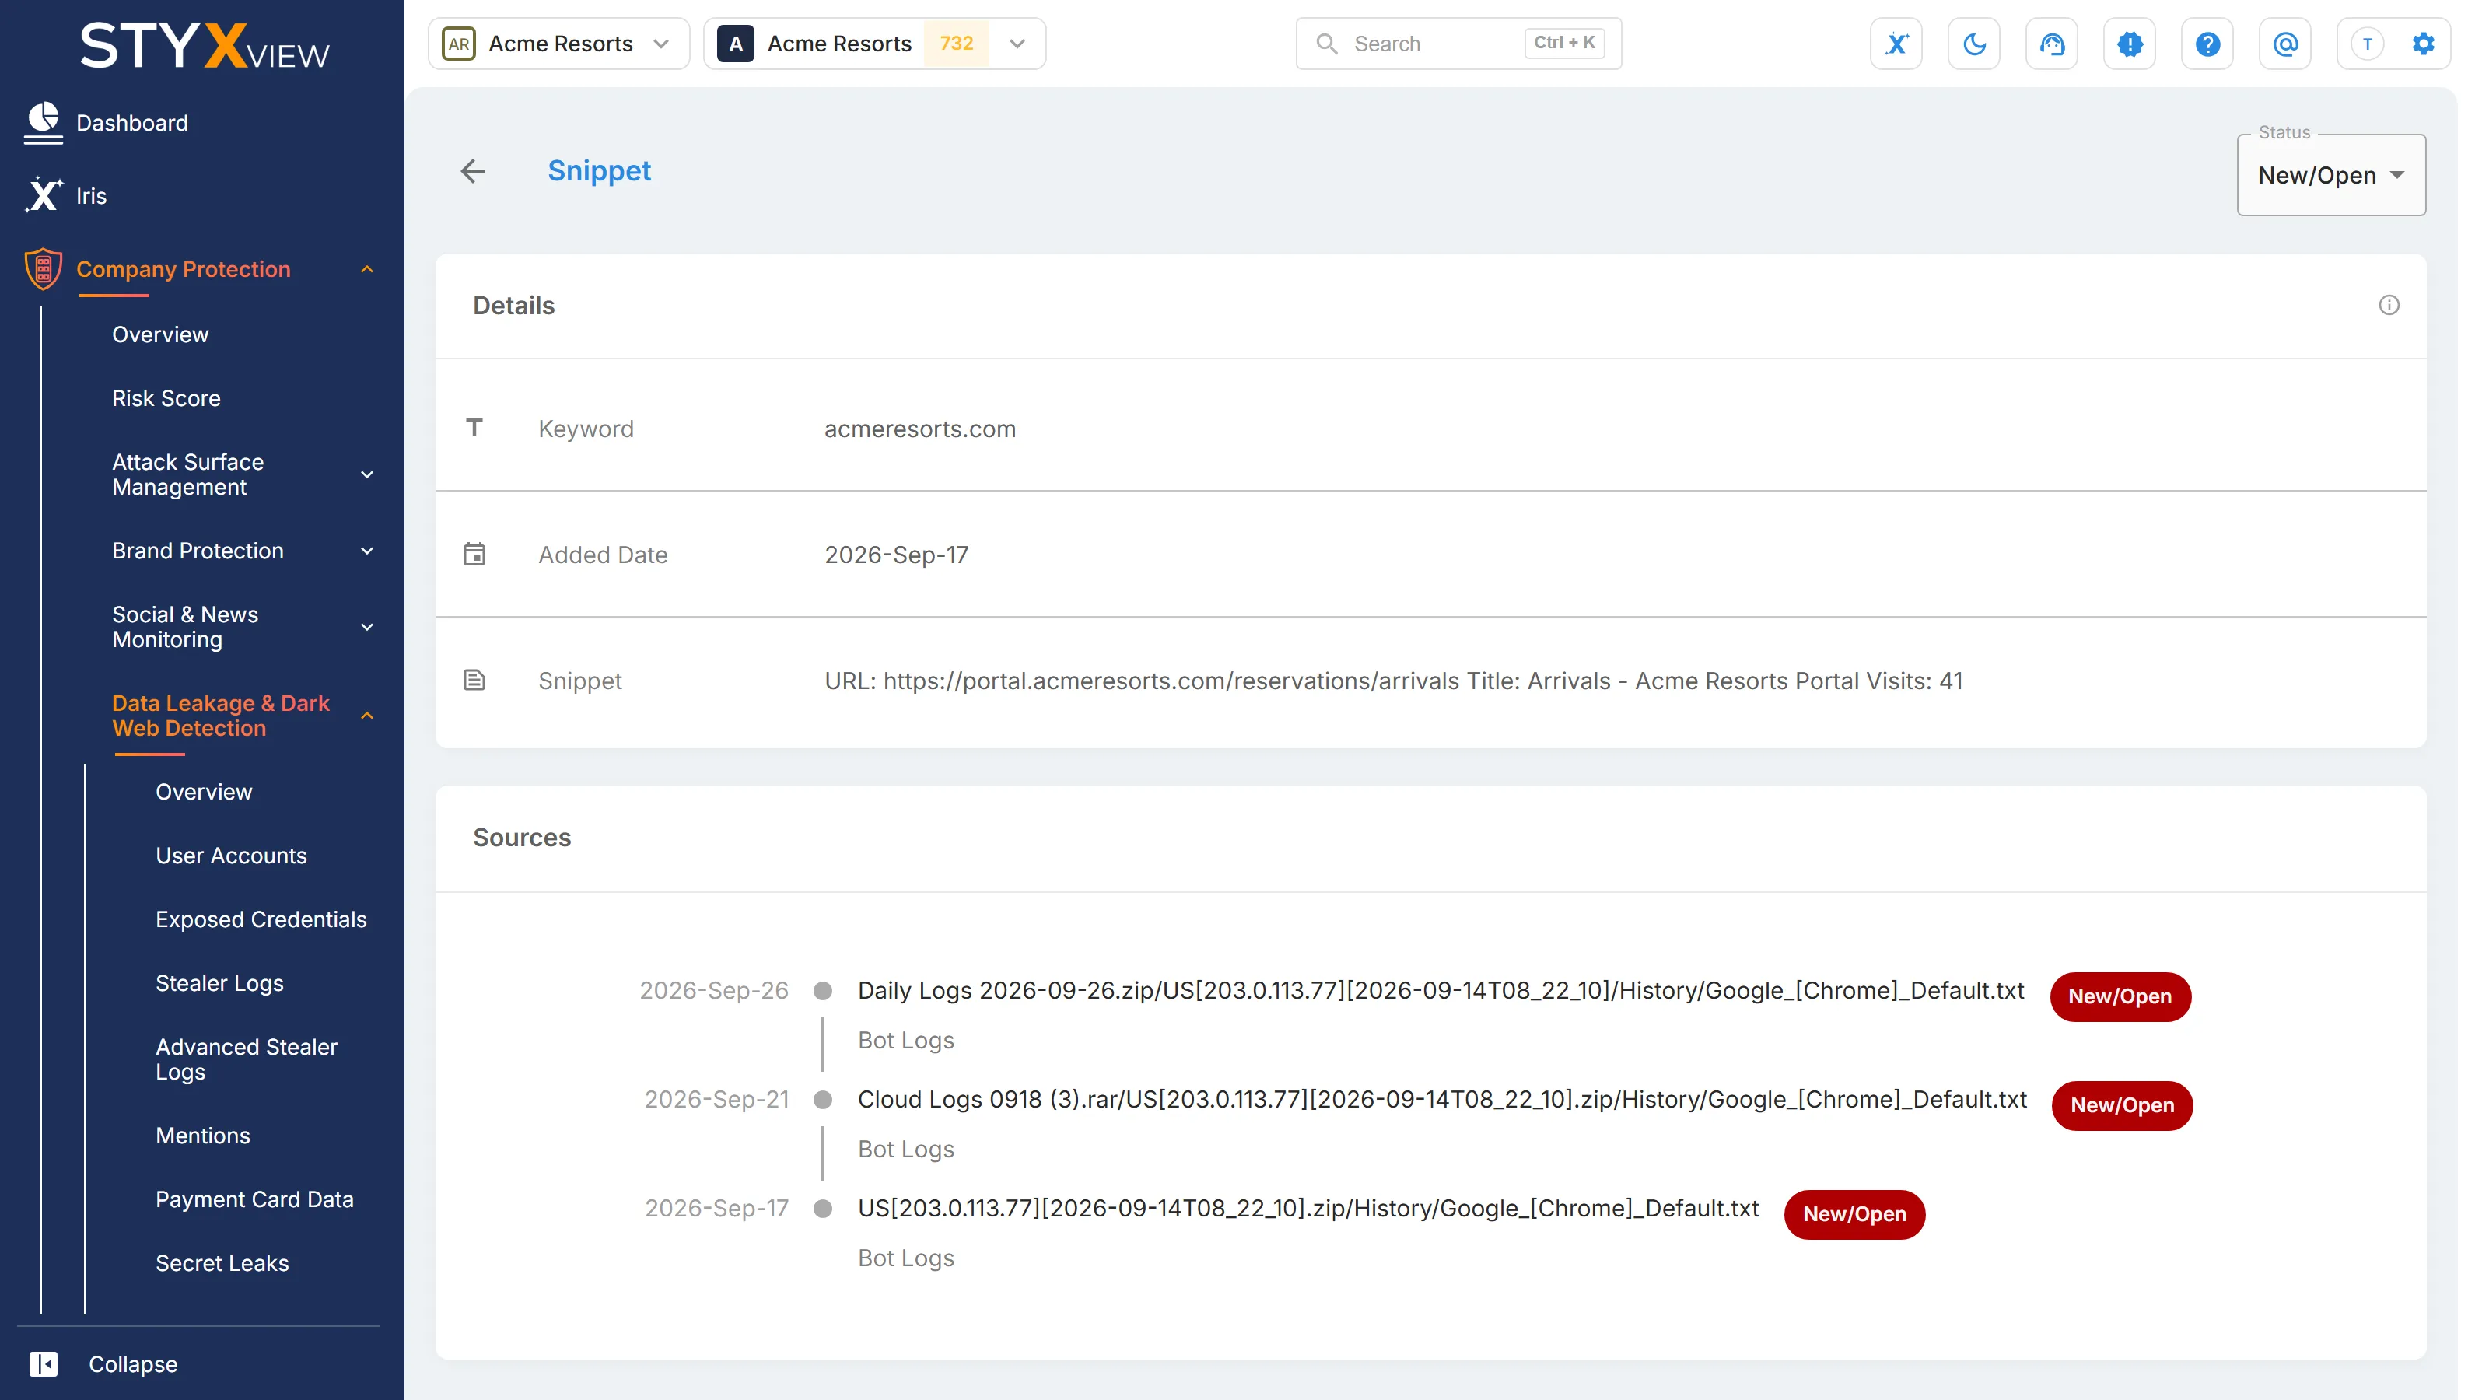The width and height of the screenshot is (2489, 1400).
Task: Click the search magnifier icon
Action: (x=1327, y=44)
